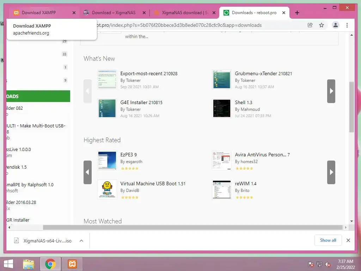Open Export-most-recent 210928 thumbnail
361x271 pixels.
tap(107, 79)
